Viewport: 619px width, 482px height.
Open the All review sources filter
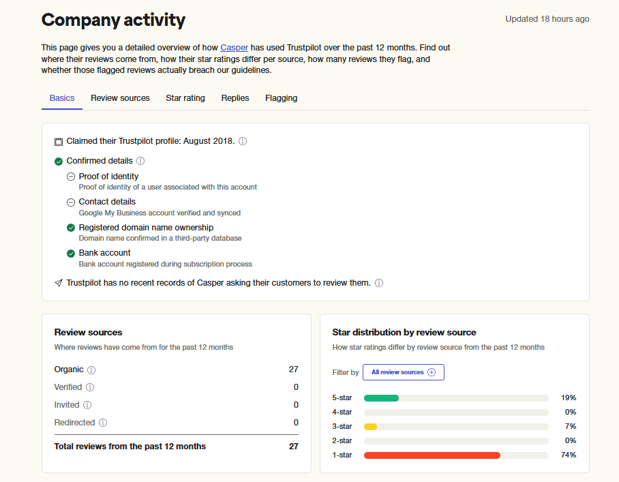pos(404,372)
